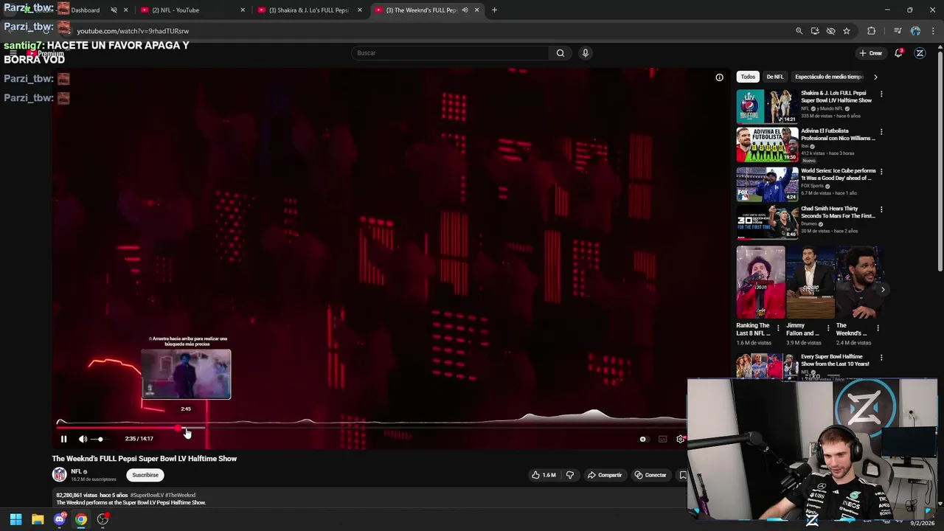Select Espectáculo de medio tiempo chip
This screenshot has height=531, width=944.
[829, 77]
